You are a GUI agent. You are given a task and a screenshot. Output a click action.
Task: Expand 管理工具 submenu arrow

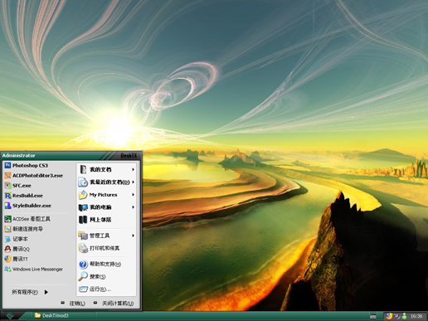click(x=133, y=236)
